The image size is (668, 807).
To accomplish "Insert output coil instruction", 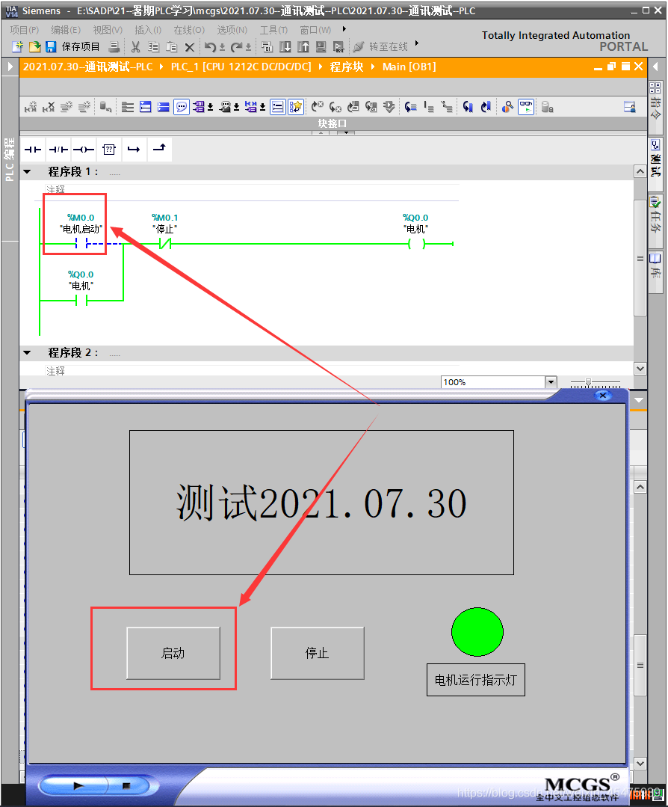I will [x=83, y=150].
